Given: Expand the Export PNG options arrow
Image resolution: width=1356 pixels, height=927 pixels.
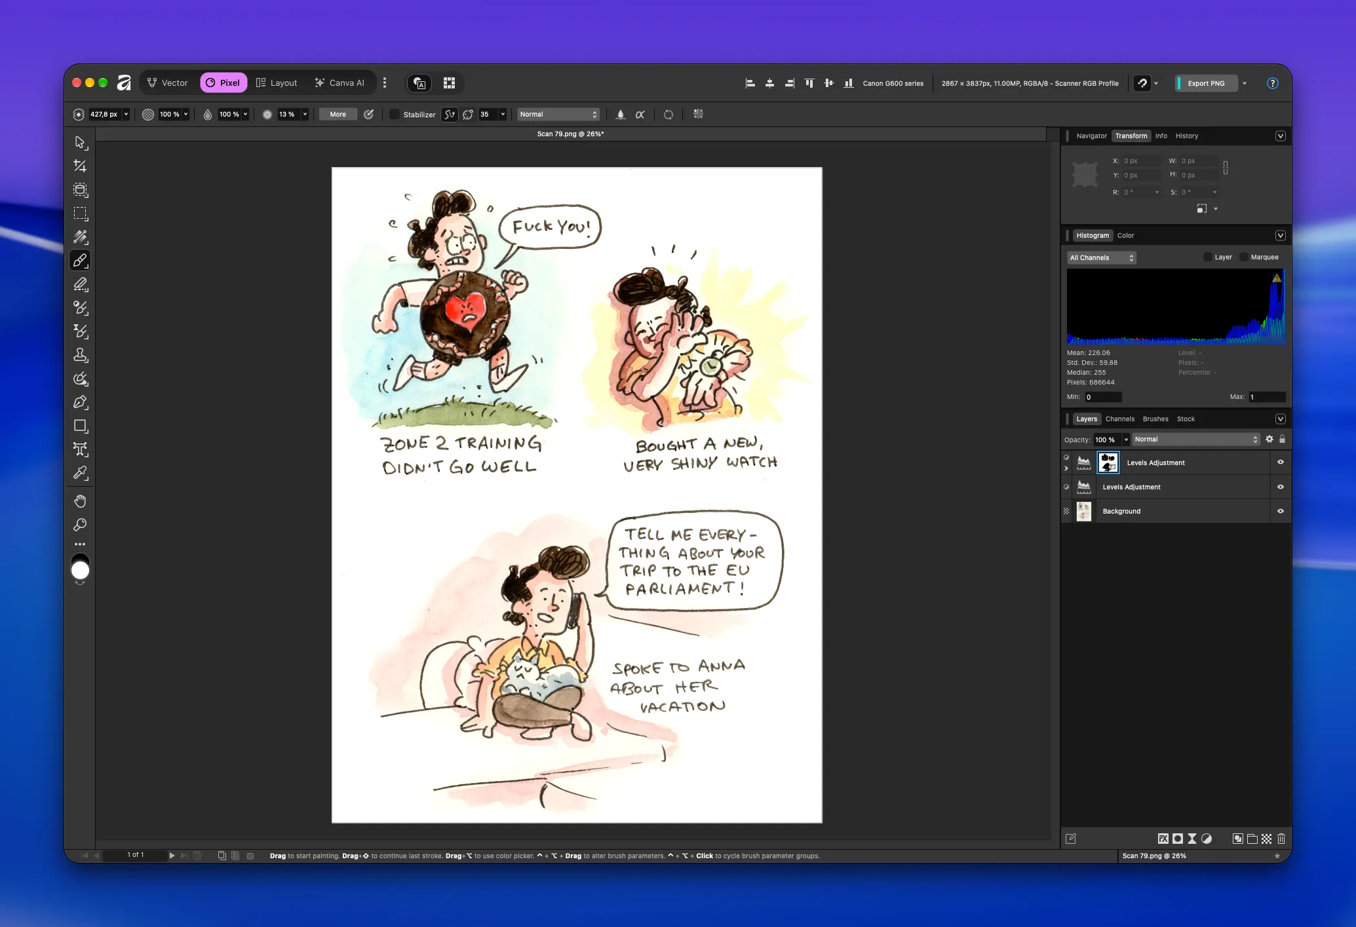Looking at the screenshot, I should click(x=1245, y=83).
